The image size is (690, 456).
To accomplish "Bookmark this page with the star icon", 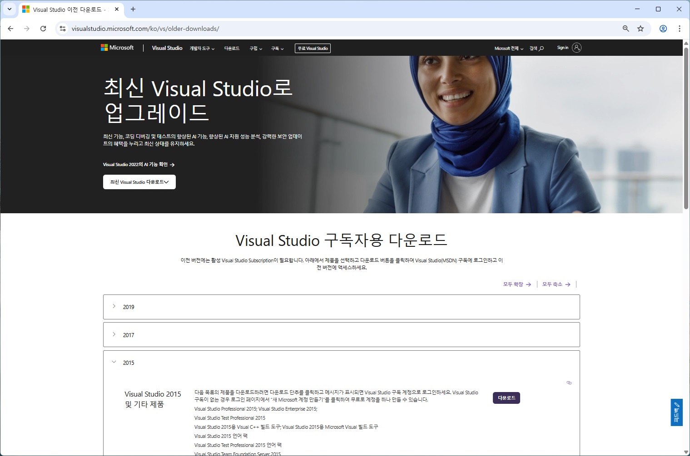I will tap(640, 29).
